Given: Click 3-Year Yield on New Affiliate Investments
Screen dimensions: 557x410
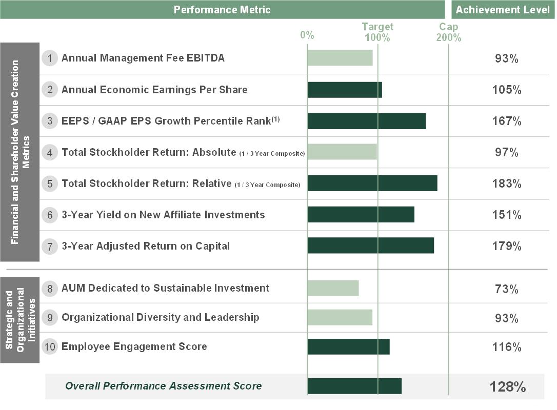Looking at the screenshot, I should tap(163, 215).
